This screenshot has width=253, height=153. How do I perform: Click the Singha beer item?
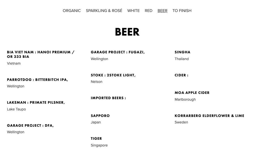(x=182, y=52)
